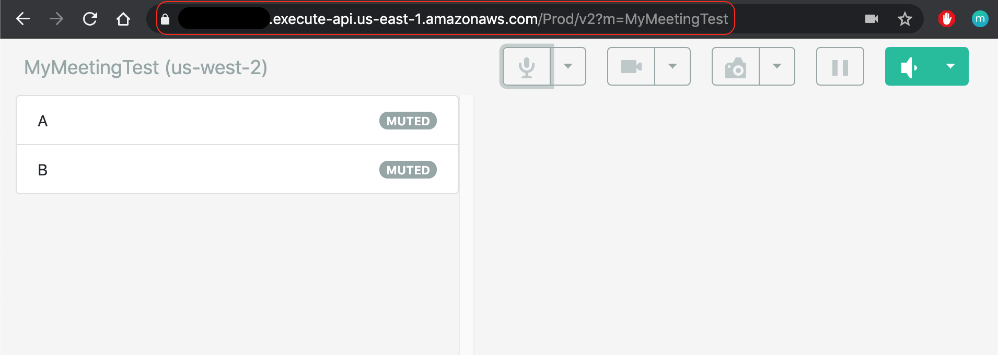
Task: Open the speaker output dropdown
Action: coord(950,66)
